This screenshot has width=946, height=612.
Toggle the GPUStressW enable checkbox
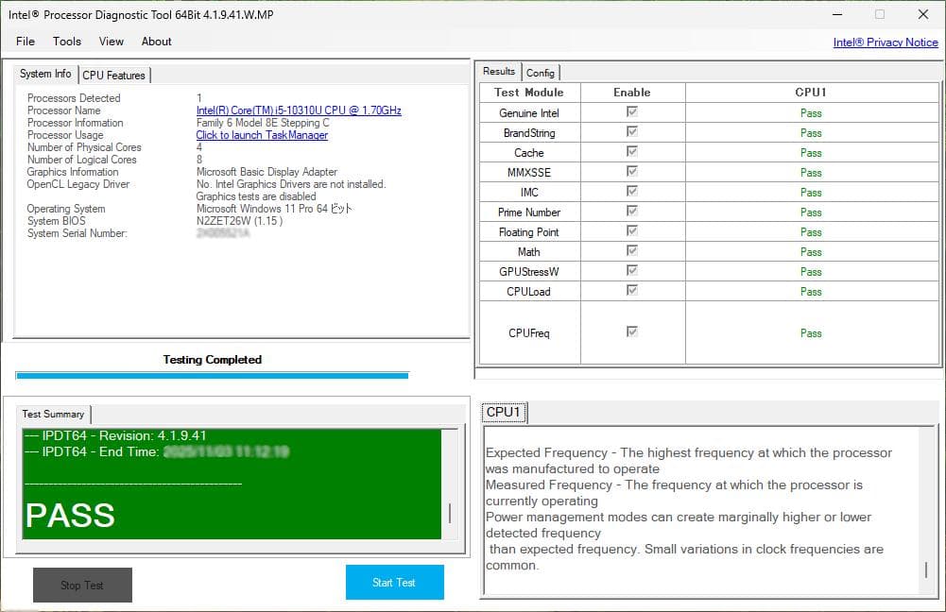[631, 270]
